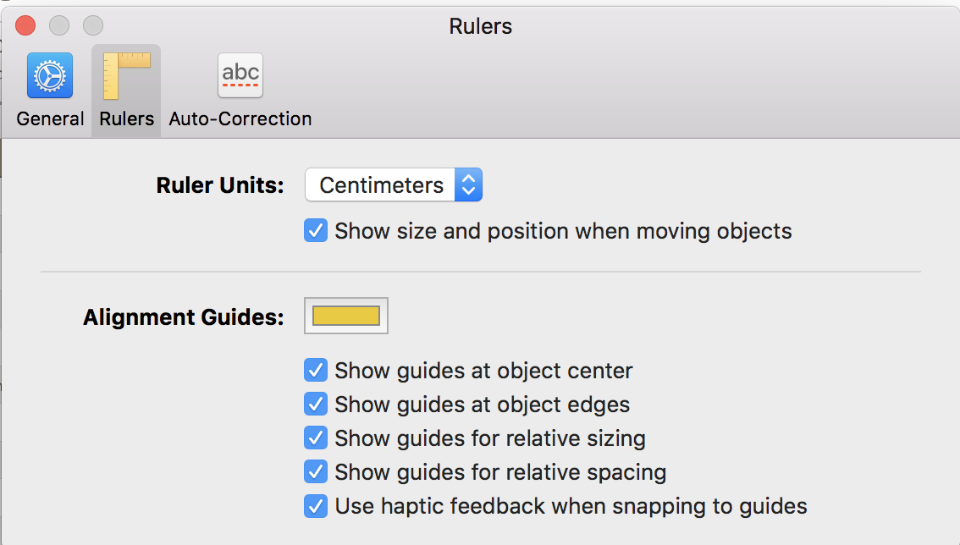Click the Rulers tab label
This screenshot has height=545, width=960.
coord(126,118)
